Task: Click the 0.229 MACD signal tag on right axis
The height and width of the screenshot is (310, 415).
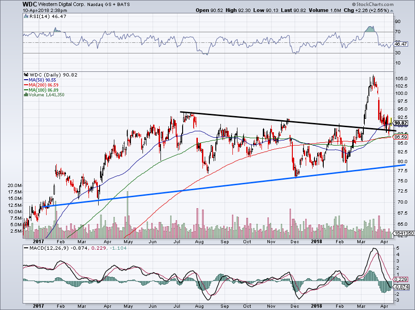Action: pyautogui.click(x=401, y=279)
